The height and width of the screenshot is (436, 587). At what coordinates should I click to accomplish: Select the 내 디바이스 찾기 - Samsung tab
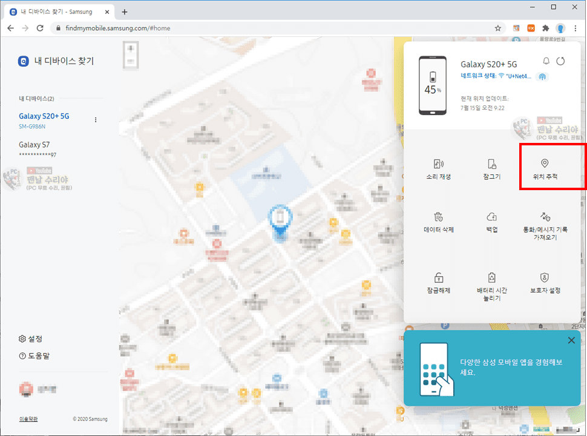point(59,12)
